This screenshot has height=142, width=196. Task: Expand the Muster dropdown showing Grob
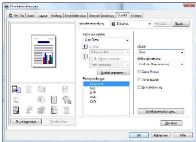click(x=161, y=52)
